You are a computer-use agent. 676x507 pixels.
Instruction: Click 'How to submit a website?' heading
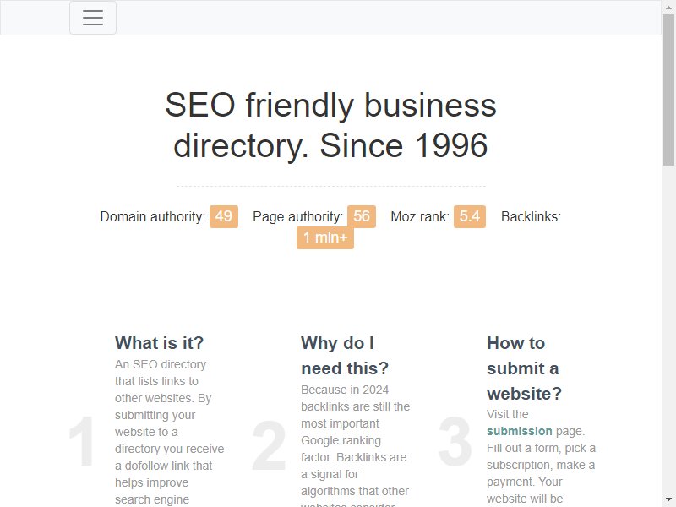click(x=524, y=368)
